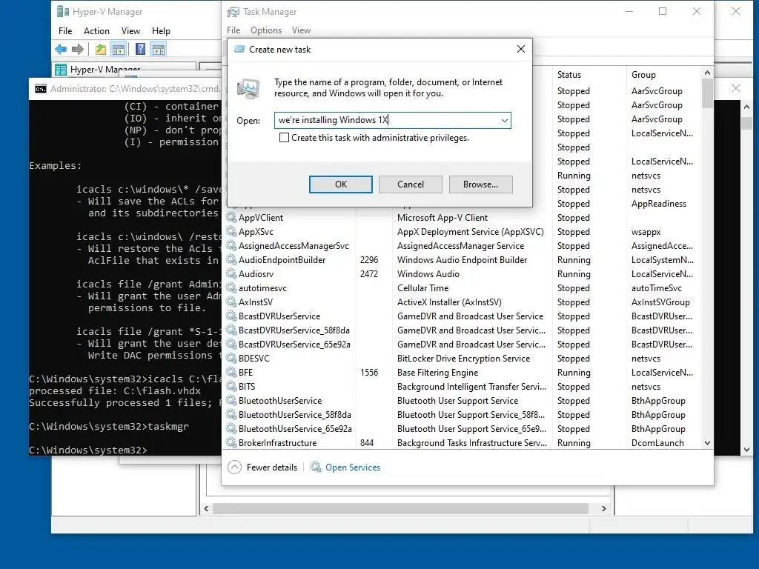This screenshot has width=759, height=569.
Task: Click the Run program icon in Create new task dialog
Action: [x=248, y=89]
